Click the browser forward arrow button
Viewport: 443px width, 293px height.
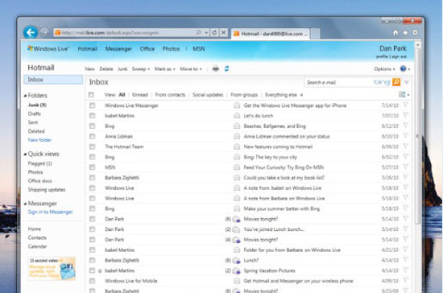point(44,33)
